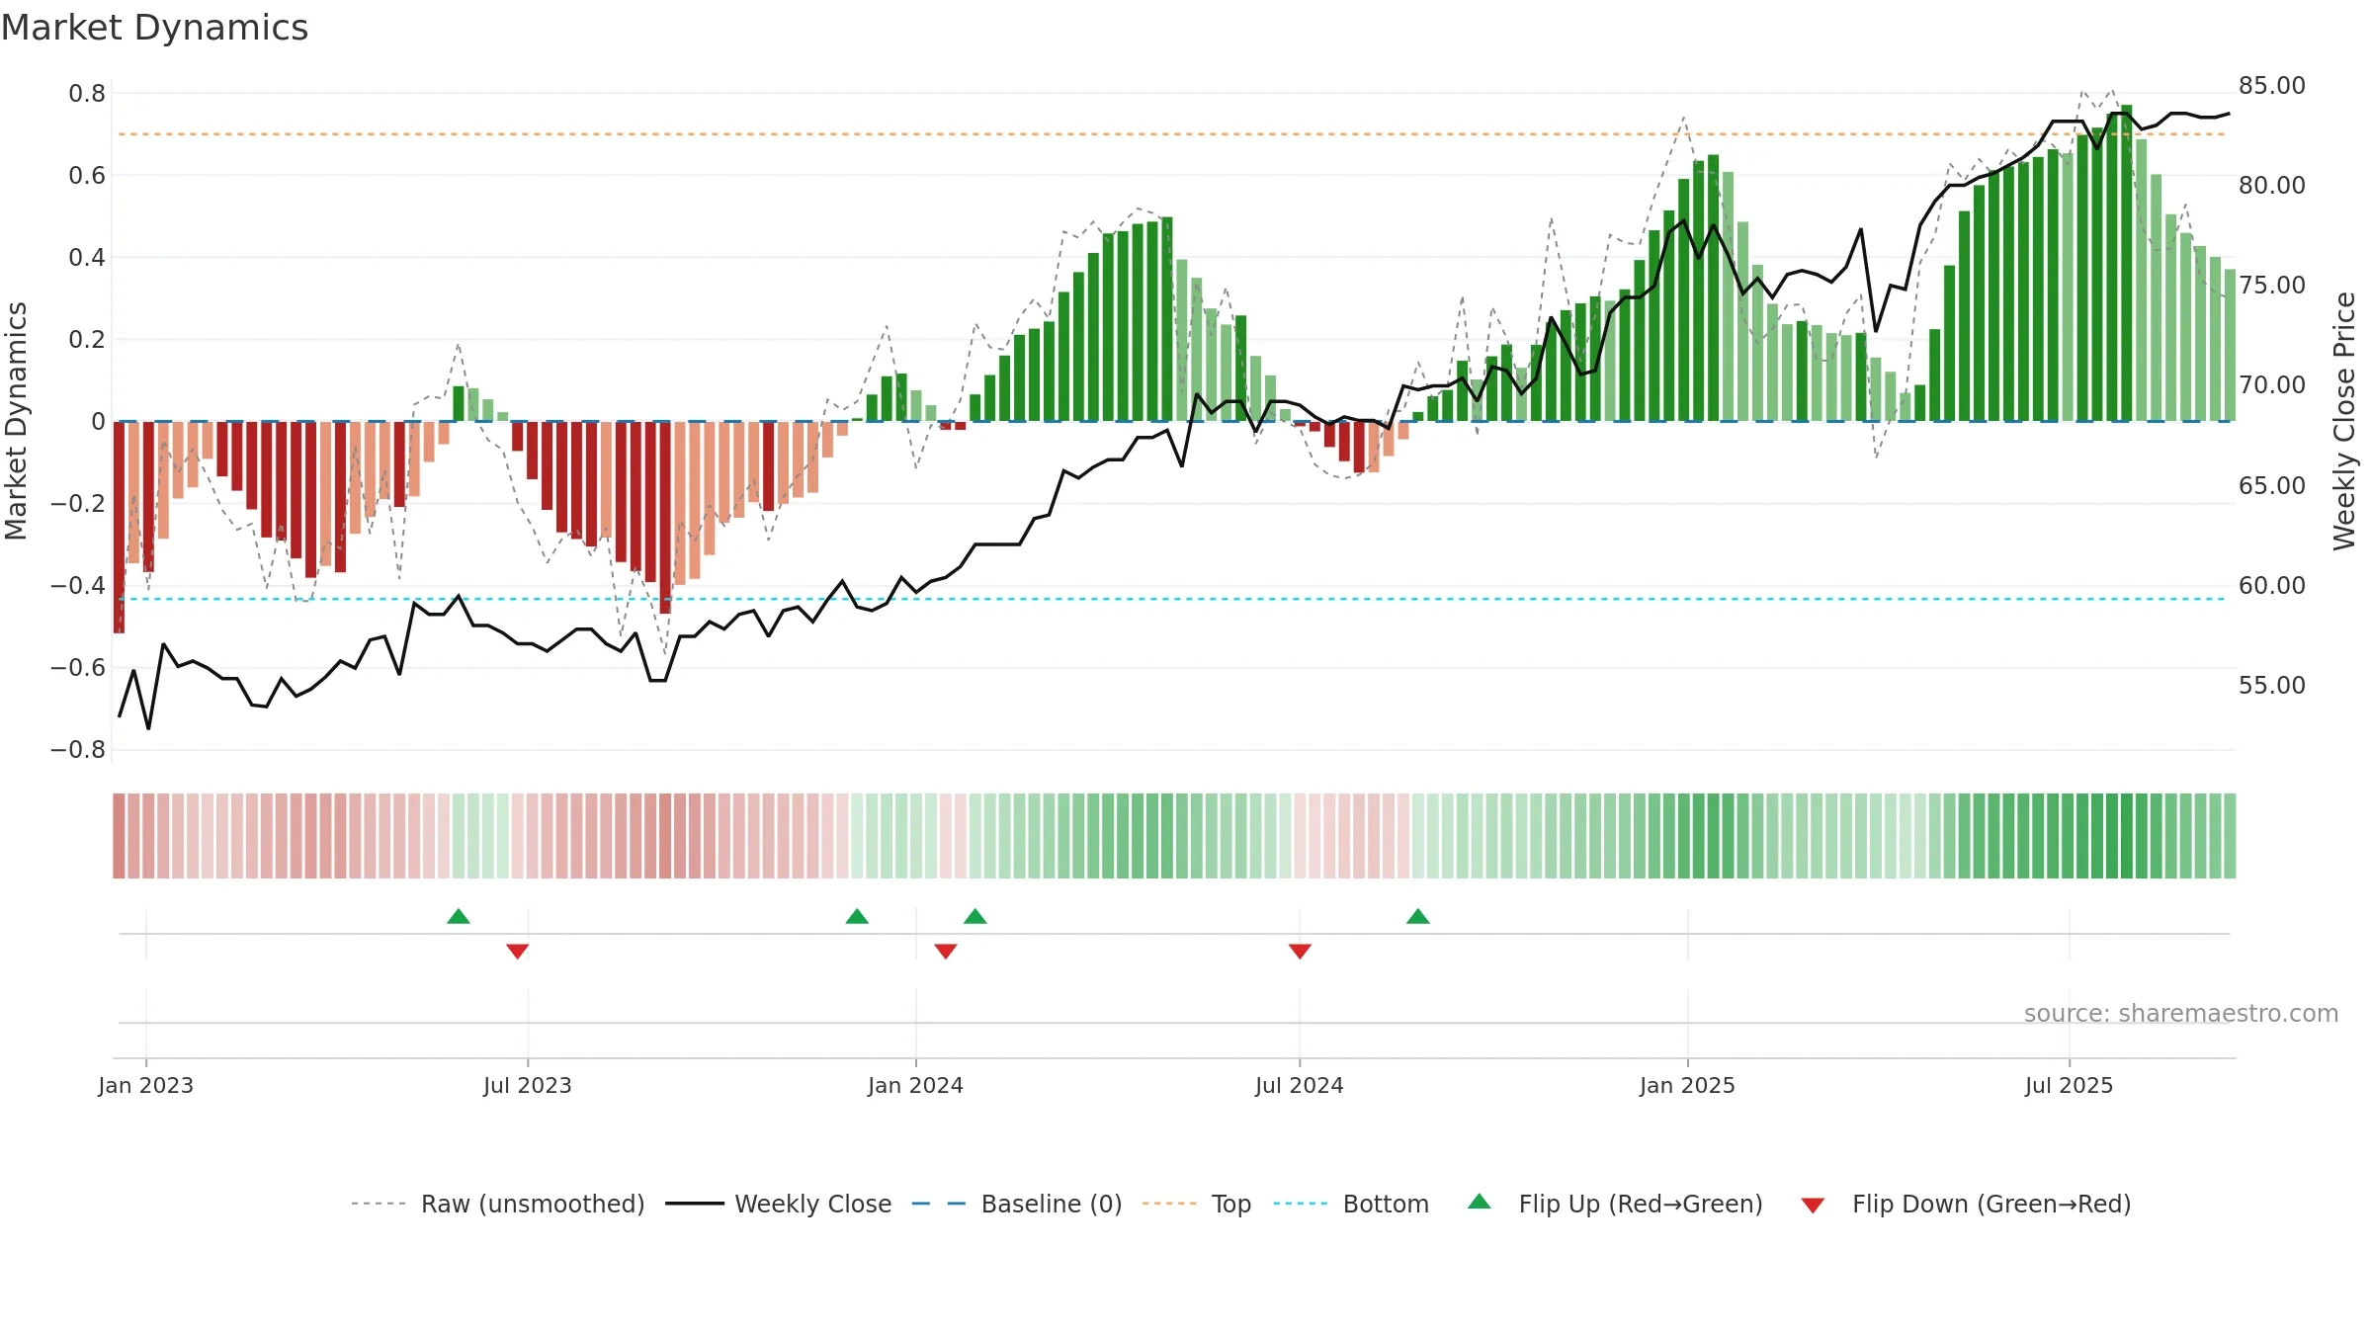Toggle the Baseline (0) legend entry

[1016, 1204]
